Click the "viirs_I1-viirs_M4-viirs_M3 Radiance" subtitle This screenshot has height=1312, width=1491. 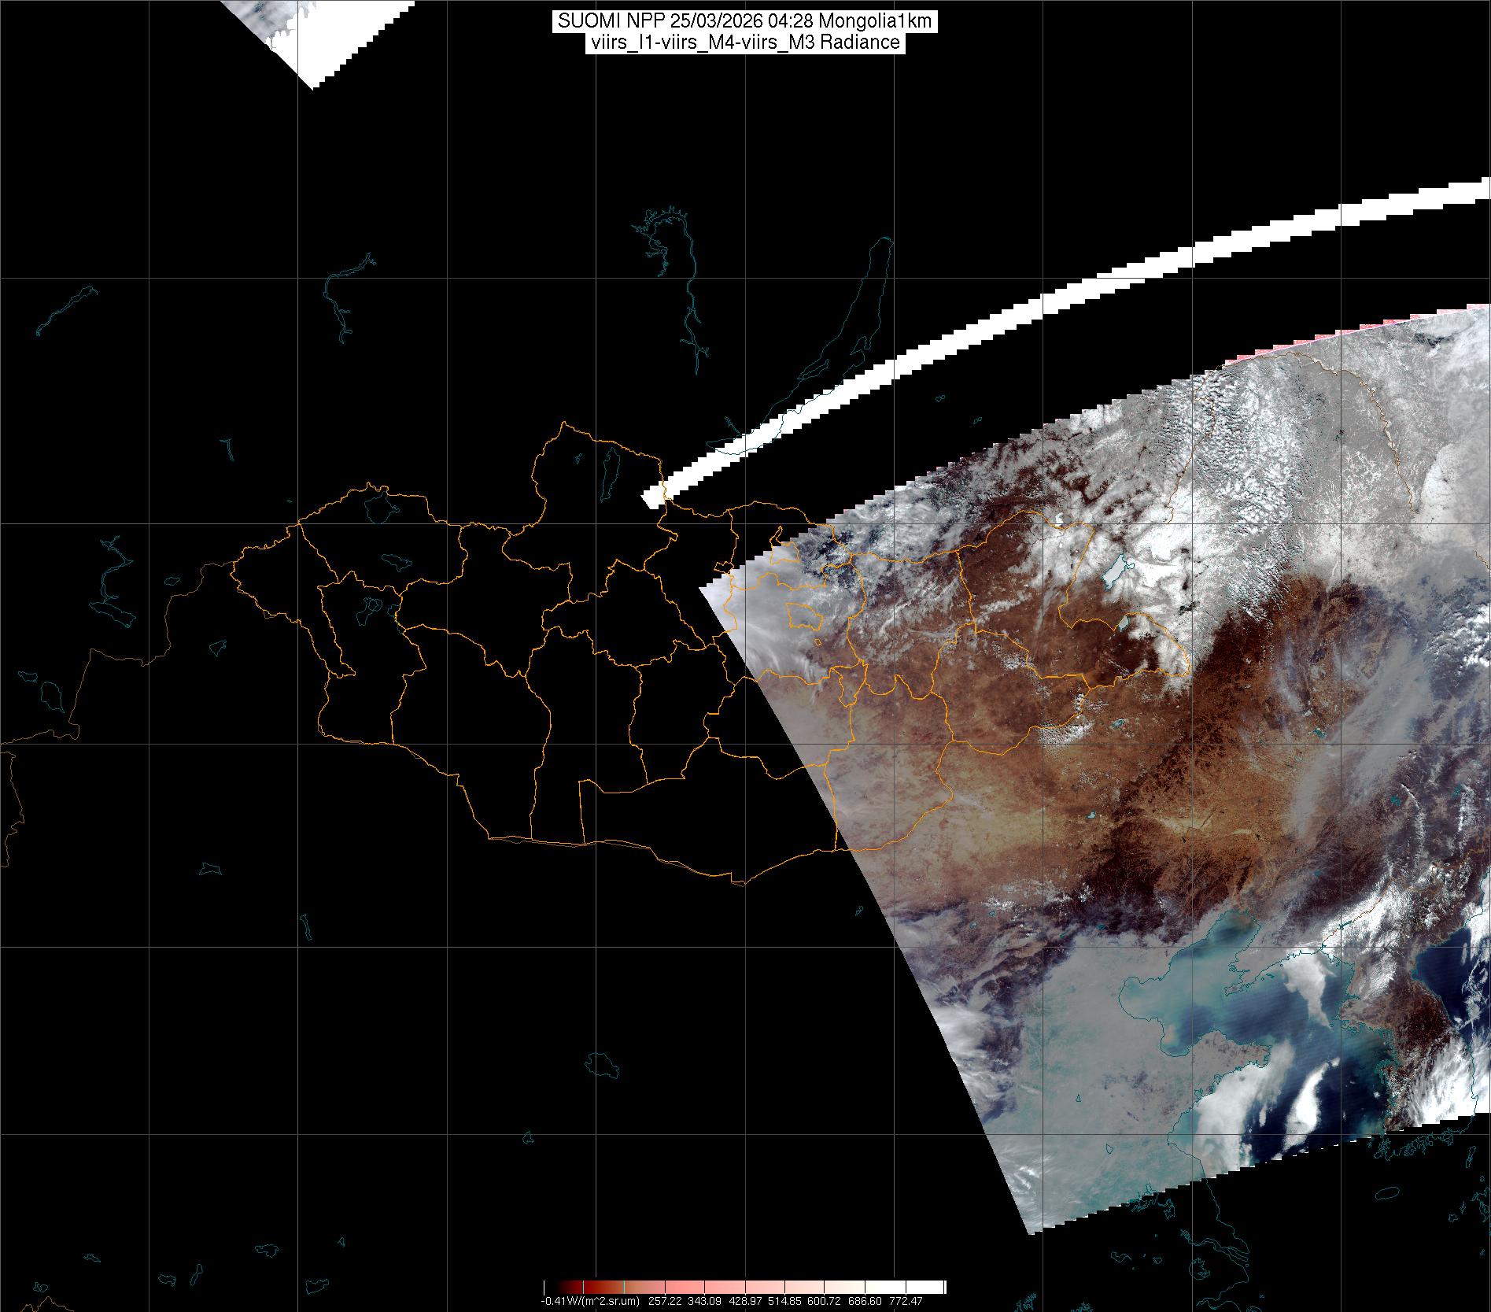coord(744,43)
